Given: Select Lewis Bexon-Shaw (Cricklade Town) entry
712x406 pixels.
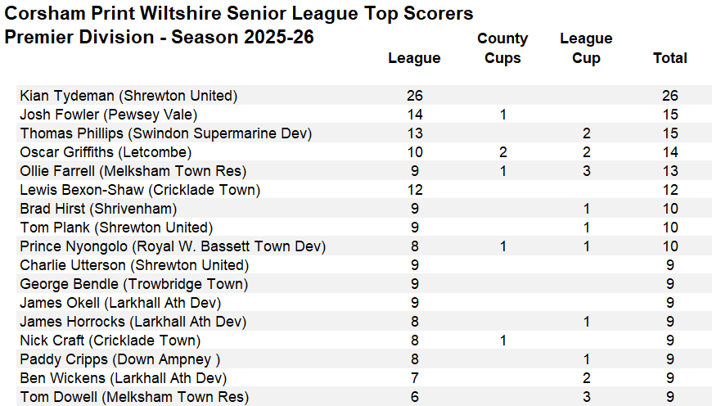Looking at the screenshot, I should pos(139,190).
